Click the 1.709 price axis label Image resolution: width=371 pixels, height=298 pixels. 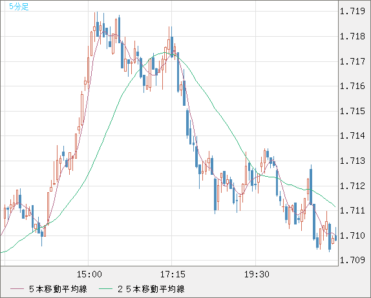tap(352, 260)
